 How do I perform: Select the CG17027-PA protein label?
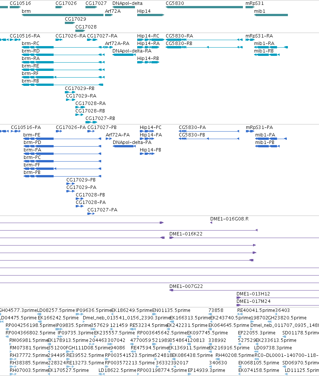tap(102, 210)
